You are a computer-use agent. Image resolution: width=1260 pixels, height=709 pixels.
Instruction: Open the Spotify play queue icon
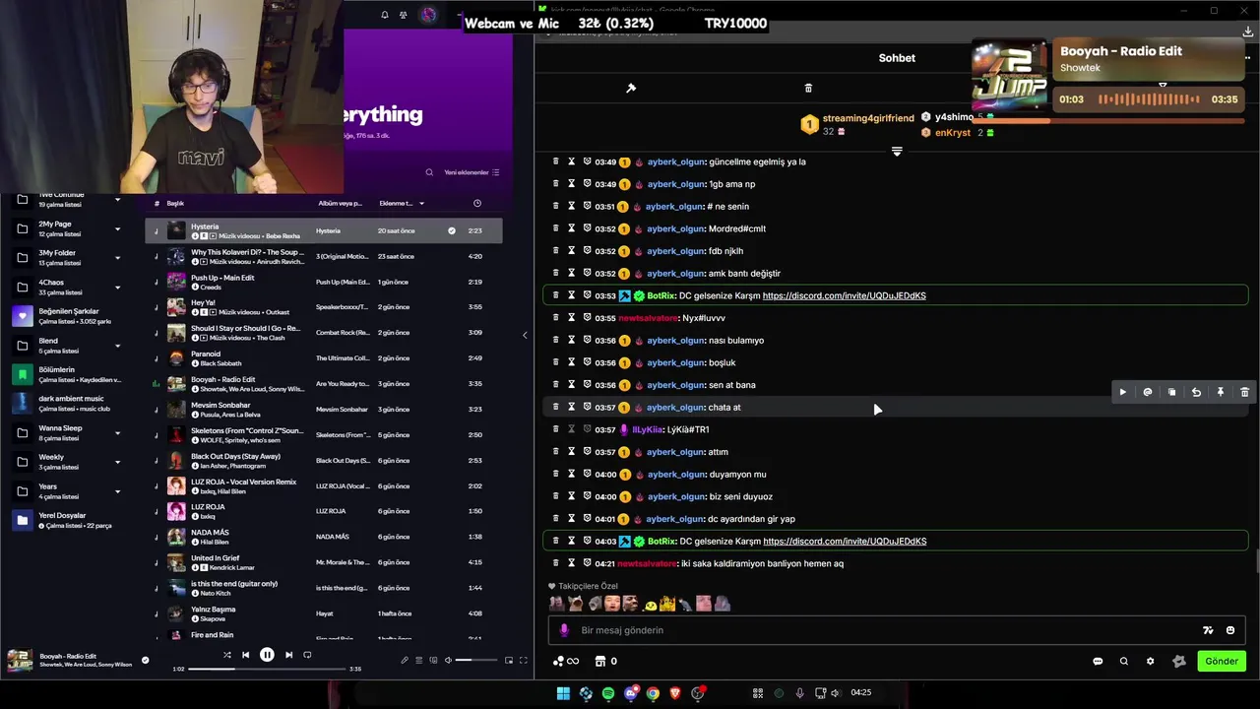point(418,660)
